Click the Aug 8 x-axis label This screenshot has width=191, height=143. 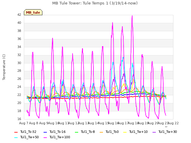point(34,123)
